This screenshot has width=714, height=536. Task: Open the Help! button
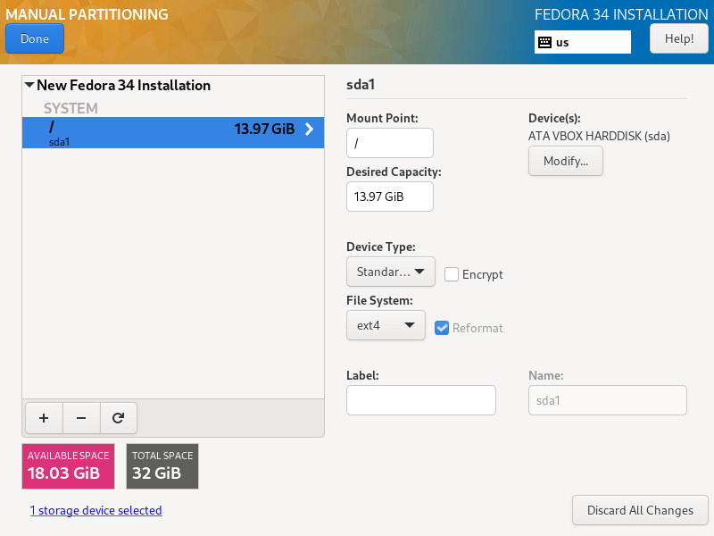point(678,38)
